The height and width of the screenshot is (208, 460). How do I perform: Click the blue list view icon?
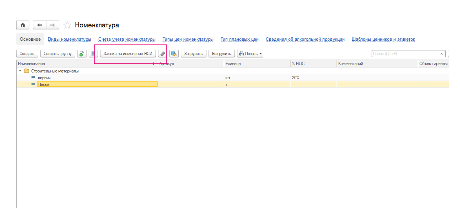coord(93,54)
